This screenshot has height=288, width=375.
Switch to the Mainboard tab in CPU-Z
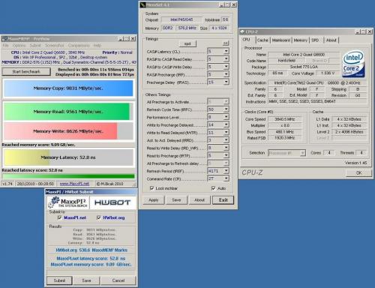pyautogui.click(x=281, y=40)
